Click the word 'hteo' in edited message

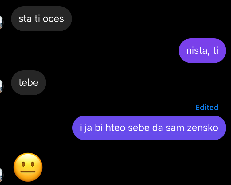(116, 128)
